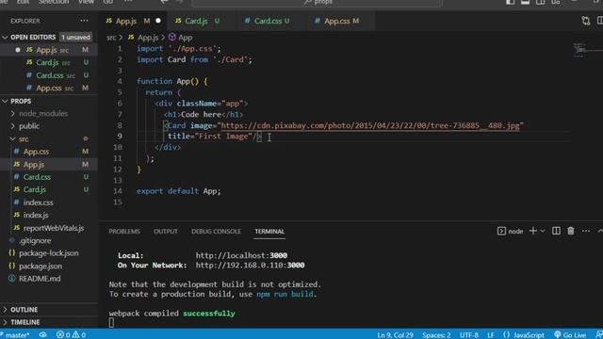Click the unsaved dot on the App.js tab
This screenshot has width=603, height=339.
(158, 21)
